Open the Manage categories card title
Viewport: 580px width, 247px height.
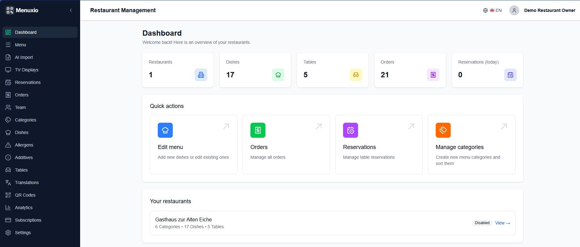[x=459, y=147]
